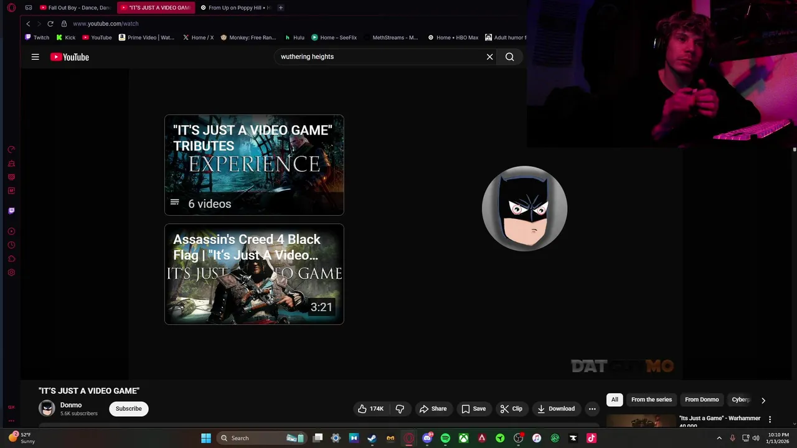Image resolution: width=797 pixels, height=448 pixels.
Task: Open Opera sidebar history clock icon
Action: click(11, 245)
